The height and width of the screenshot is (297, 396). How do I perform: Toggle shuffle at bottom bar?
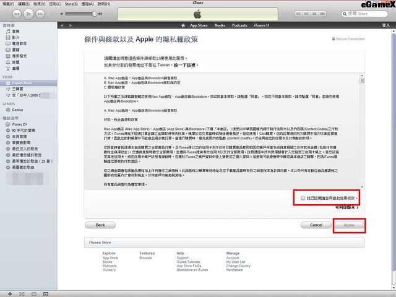click(x=22, y=294)
